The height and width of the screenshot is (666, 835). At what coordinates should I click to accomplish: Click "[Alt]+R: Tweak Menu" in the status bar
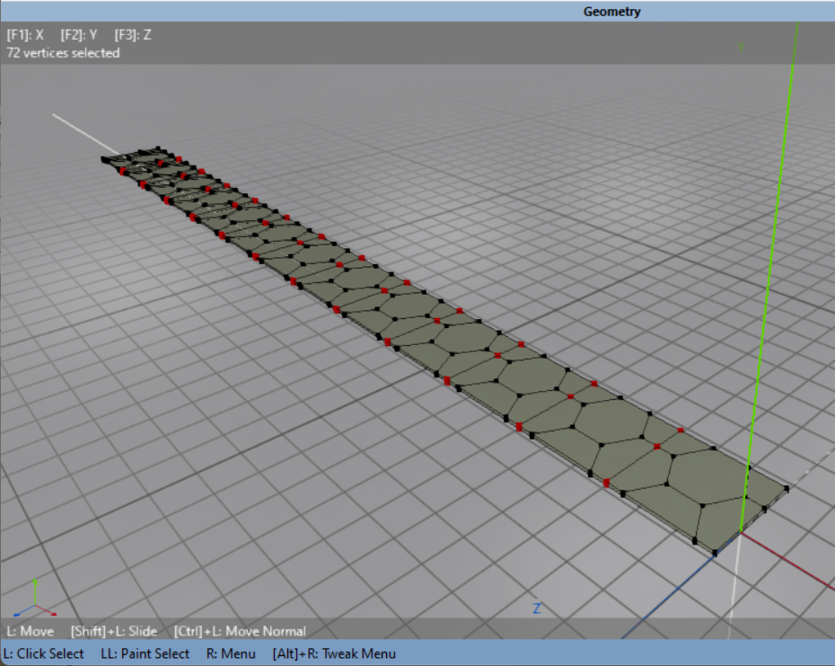pos(334,653)
